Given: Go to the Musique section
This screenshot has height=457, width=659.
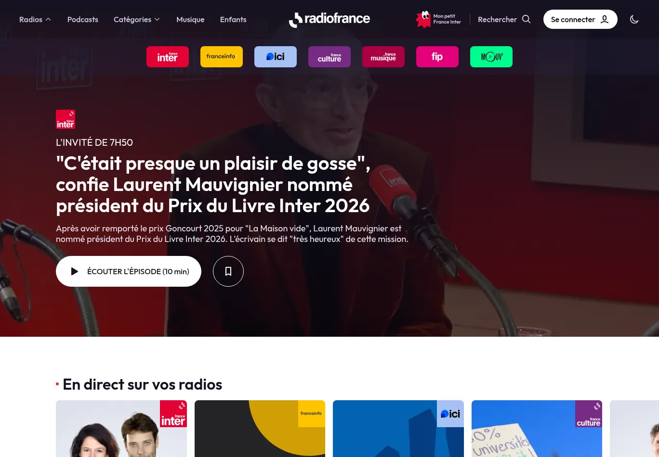Looking at the screenshot, I should (190, 19).
